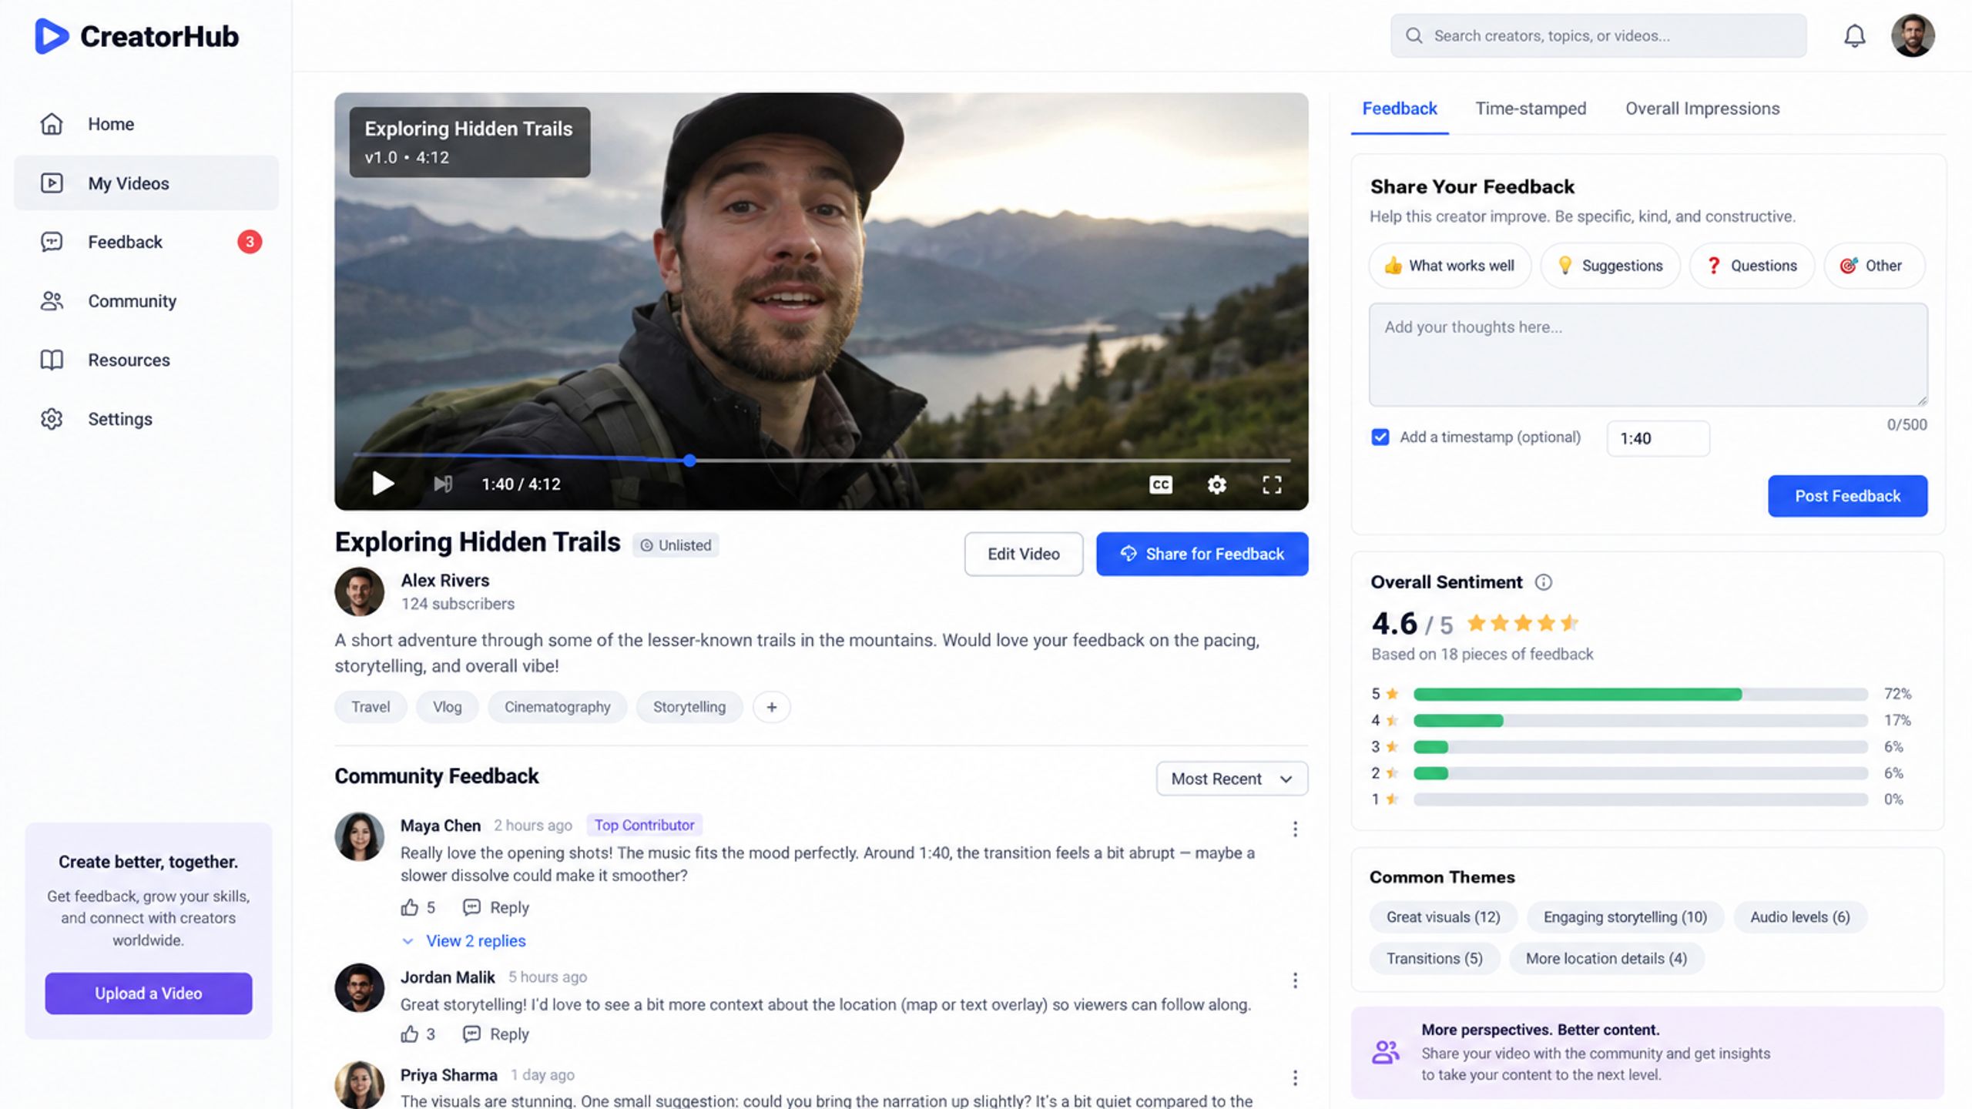Skip to next video
Screen dimensions: 1972x1109
pyautogui.click(x=443, y=484)
